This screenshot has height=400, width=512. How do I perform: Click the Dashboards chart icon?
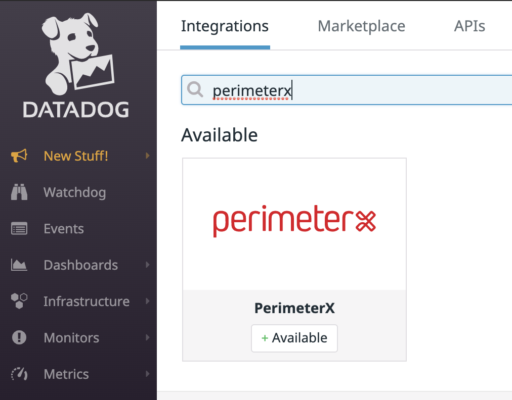(19, 265)
